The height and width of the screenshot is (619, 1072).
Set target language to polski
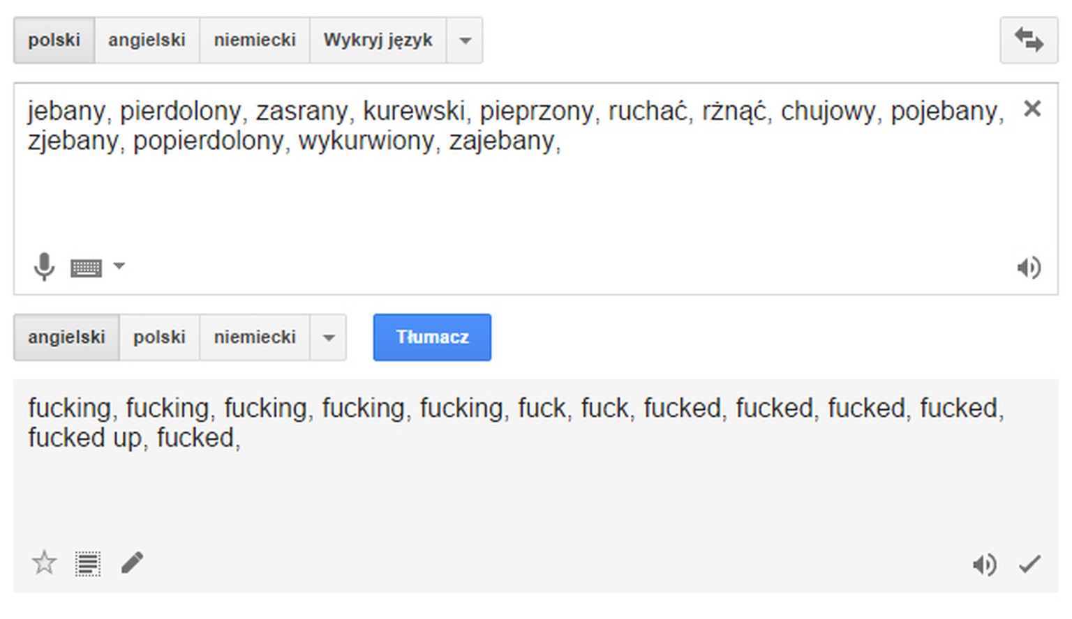coord(159,337)
